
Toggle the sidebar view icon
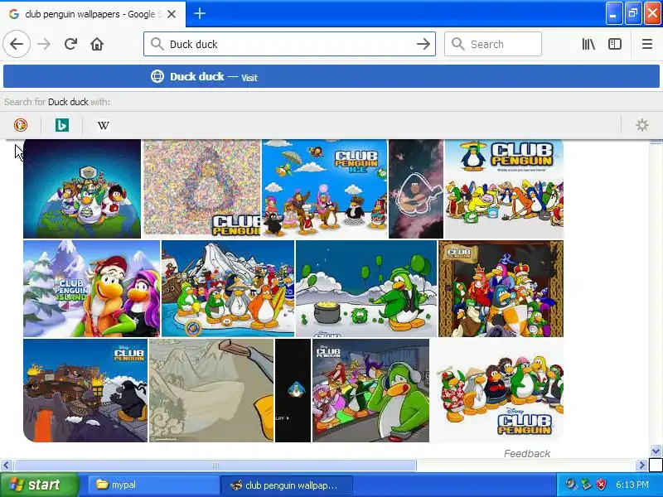[615, 44]
